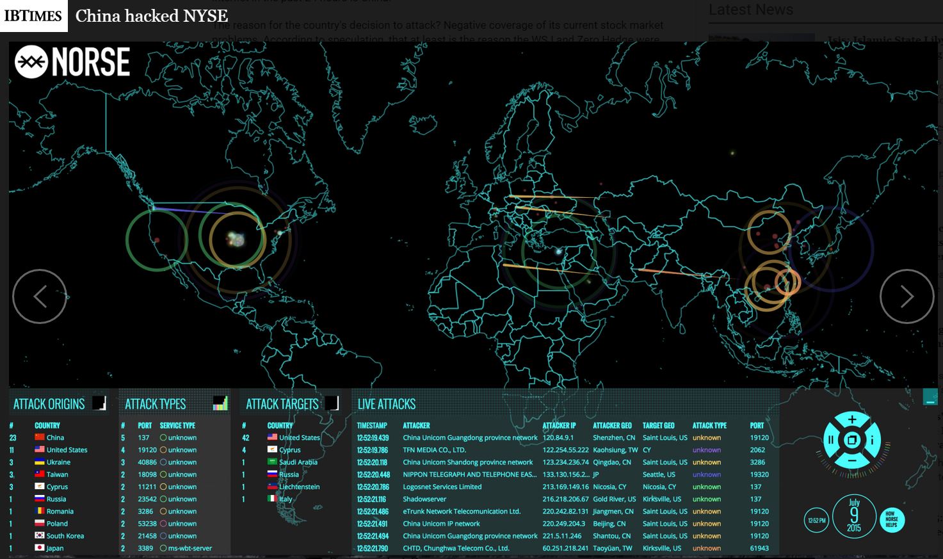Zoom out with the minus control
The height and width of the screenshot is (559, 943).
(851, 460)
